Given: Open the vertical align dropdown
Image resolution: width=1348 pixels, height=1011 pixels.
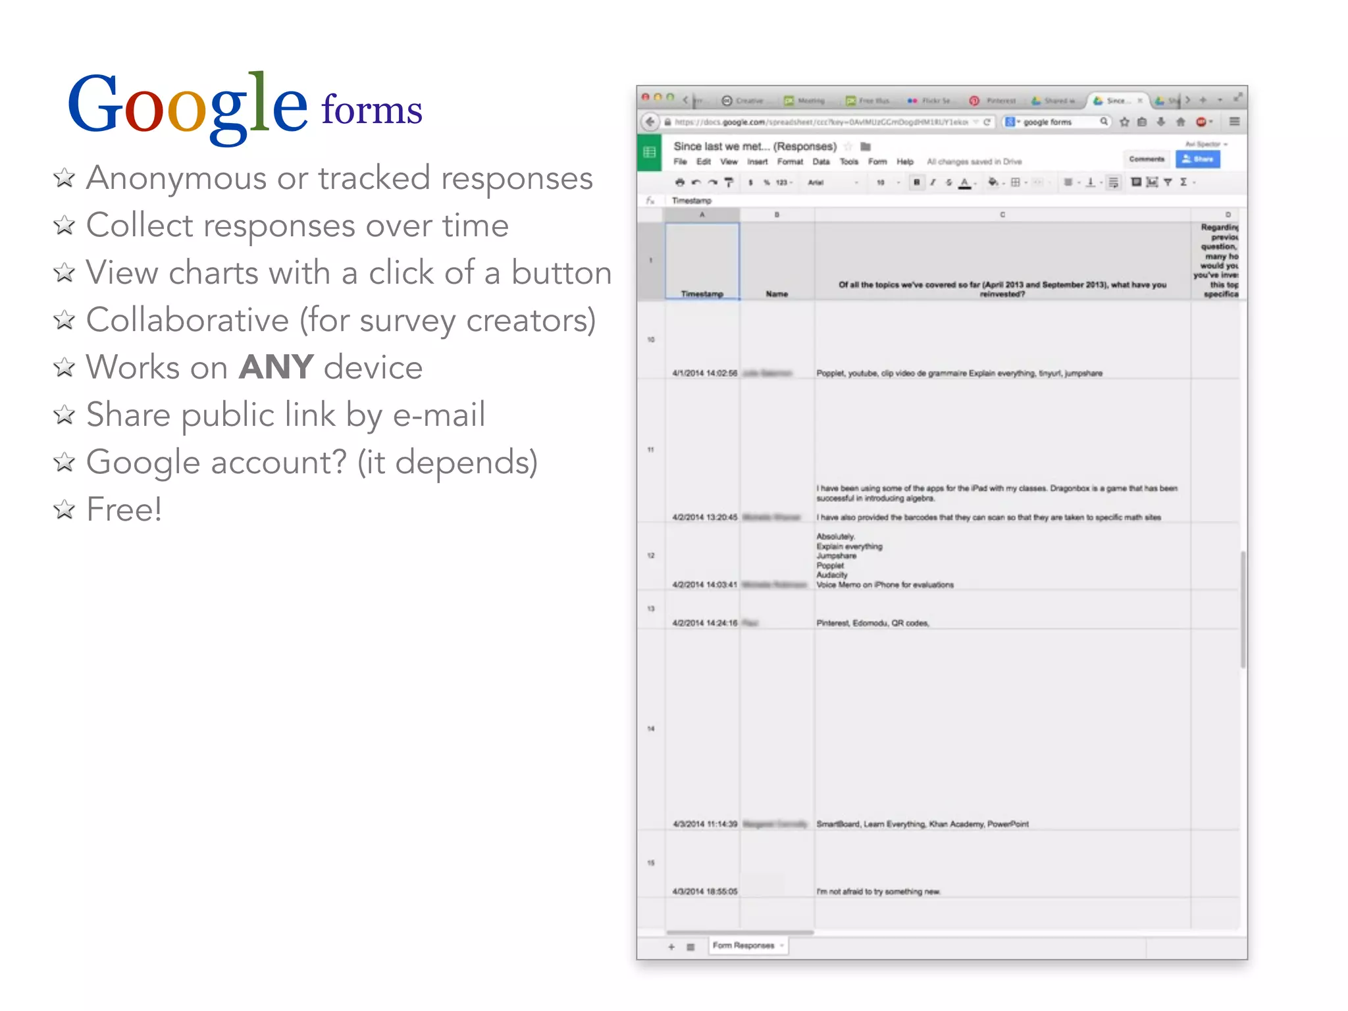Looking at the screenshot, I should [x=1093, y=182].
